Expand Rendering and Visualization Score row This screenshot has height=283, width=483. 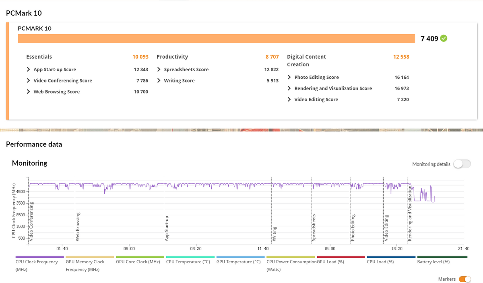point(289,88)
